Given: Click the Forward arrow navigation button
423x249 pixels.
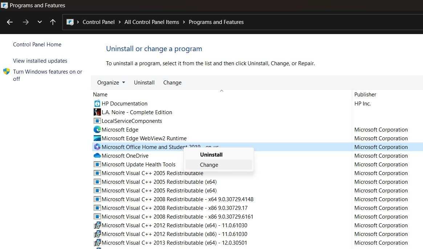Looking at the screenshot, I should click(x=26, y=22).
